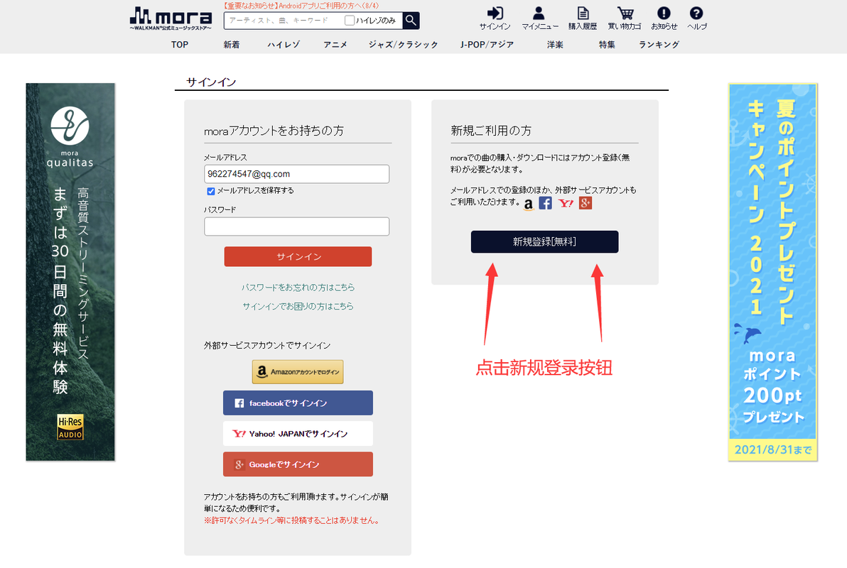Open the help question mark icon
Viewport: 847px width, 568px height.
pyautogui.click(x=696, y=13)
